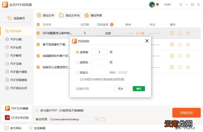The width and height of the screenshot is (203, 132).
Task: Uncheck the 电脑翻译软件哪个好 file checkbox
Action: 38,56
